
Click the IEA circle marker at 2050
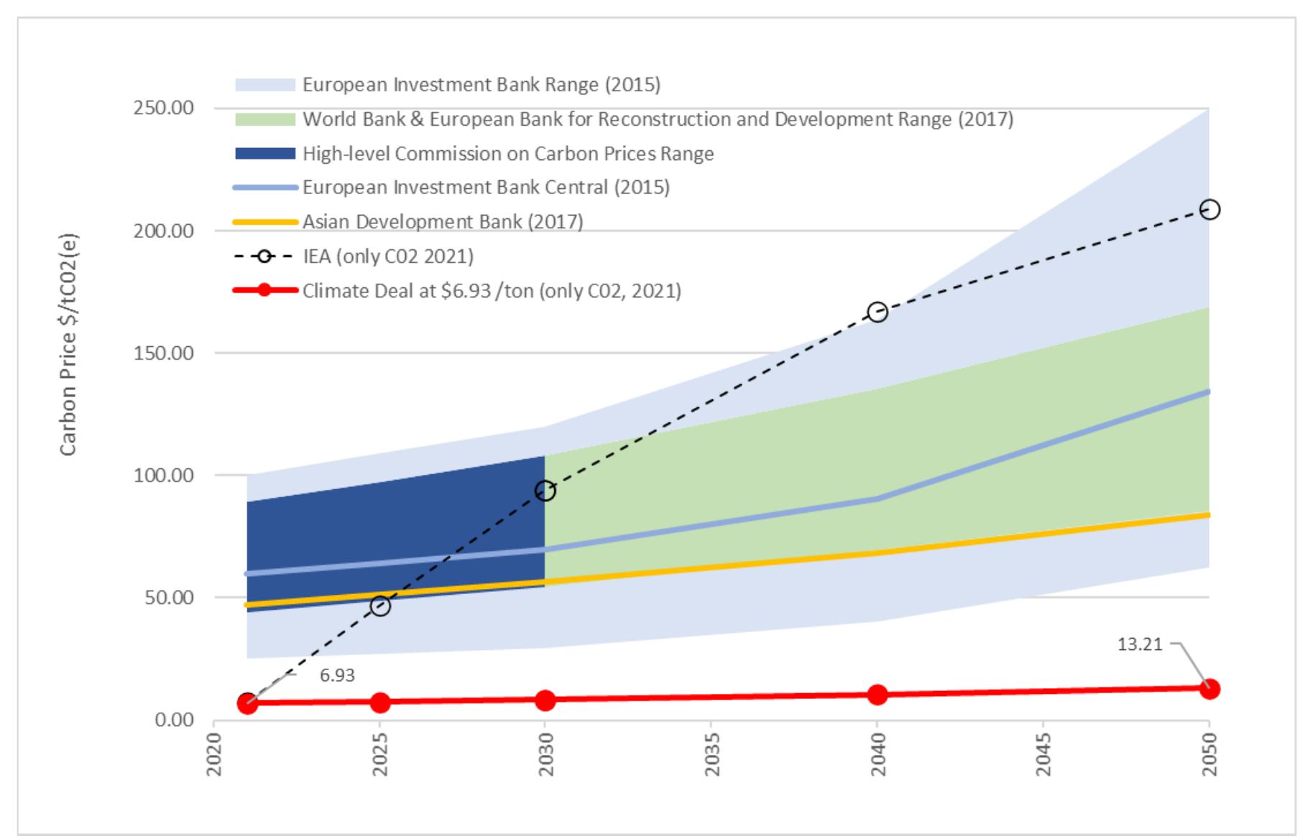[x=1210, y=208]
